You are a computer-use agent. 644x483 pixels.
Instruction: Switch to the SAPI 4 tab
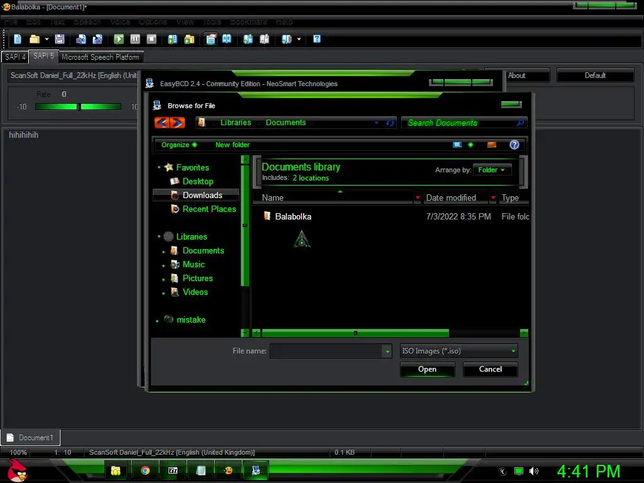[x=15, y=57]
